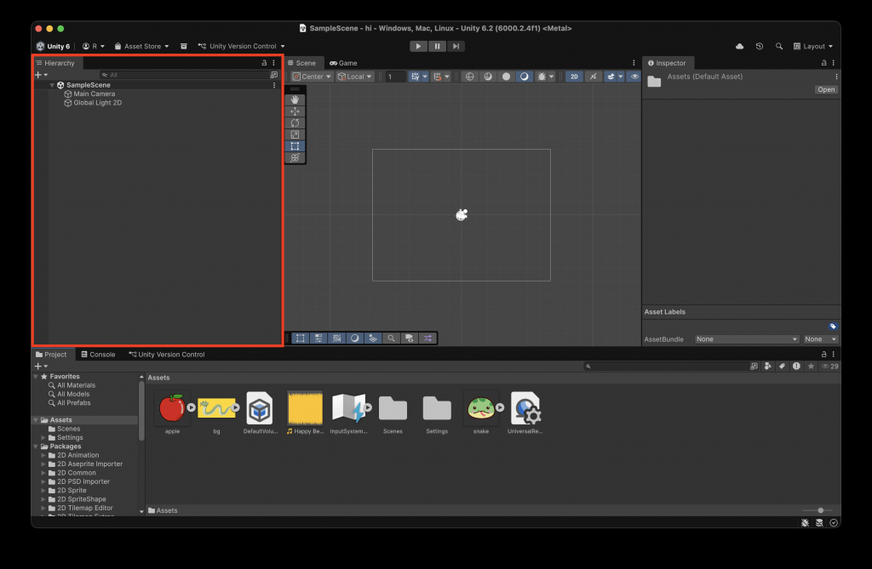Open the Unity Version Control bottom tab

pos(167,355)
